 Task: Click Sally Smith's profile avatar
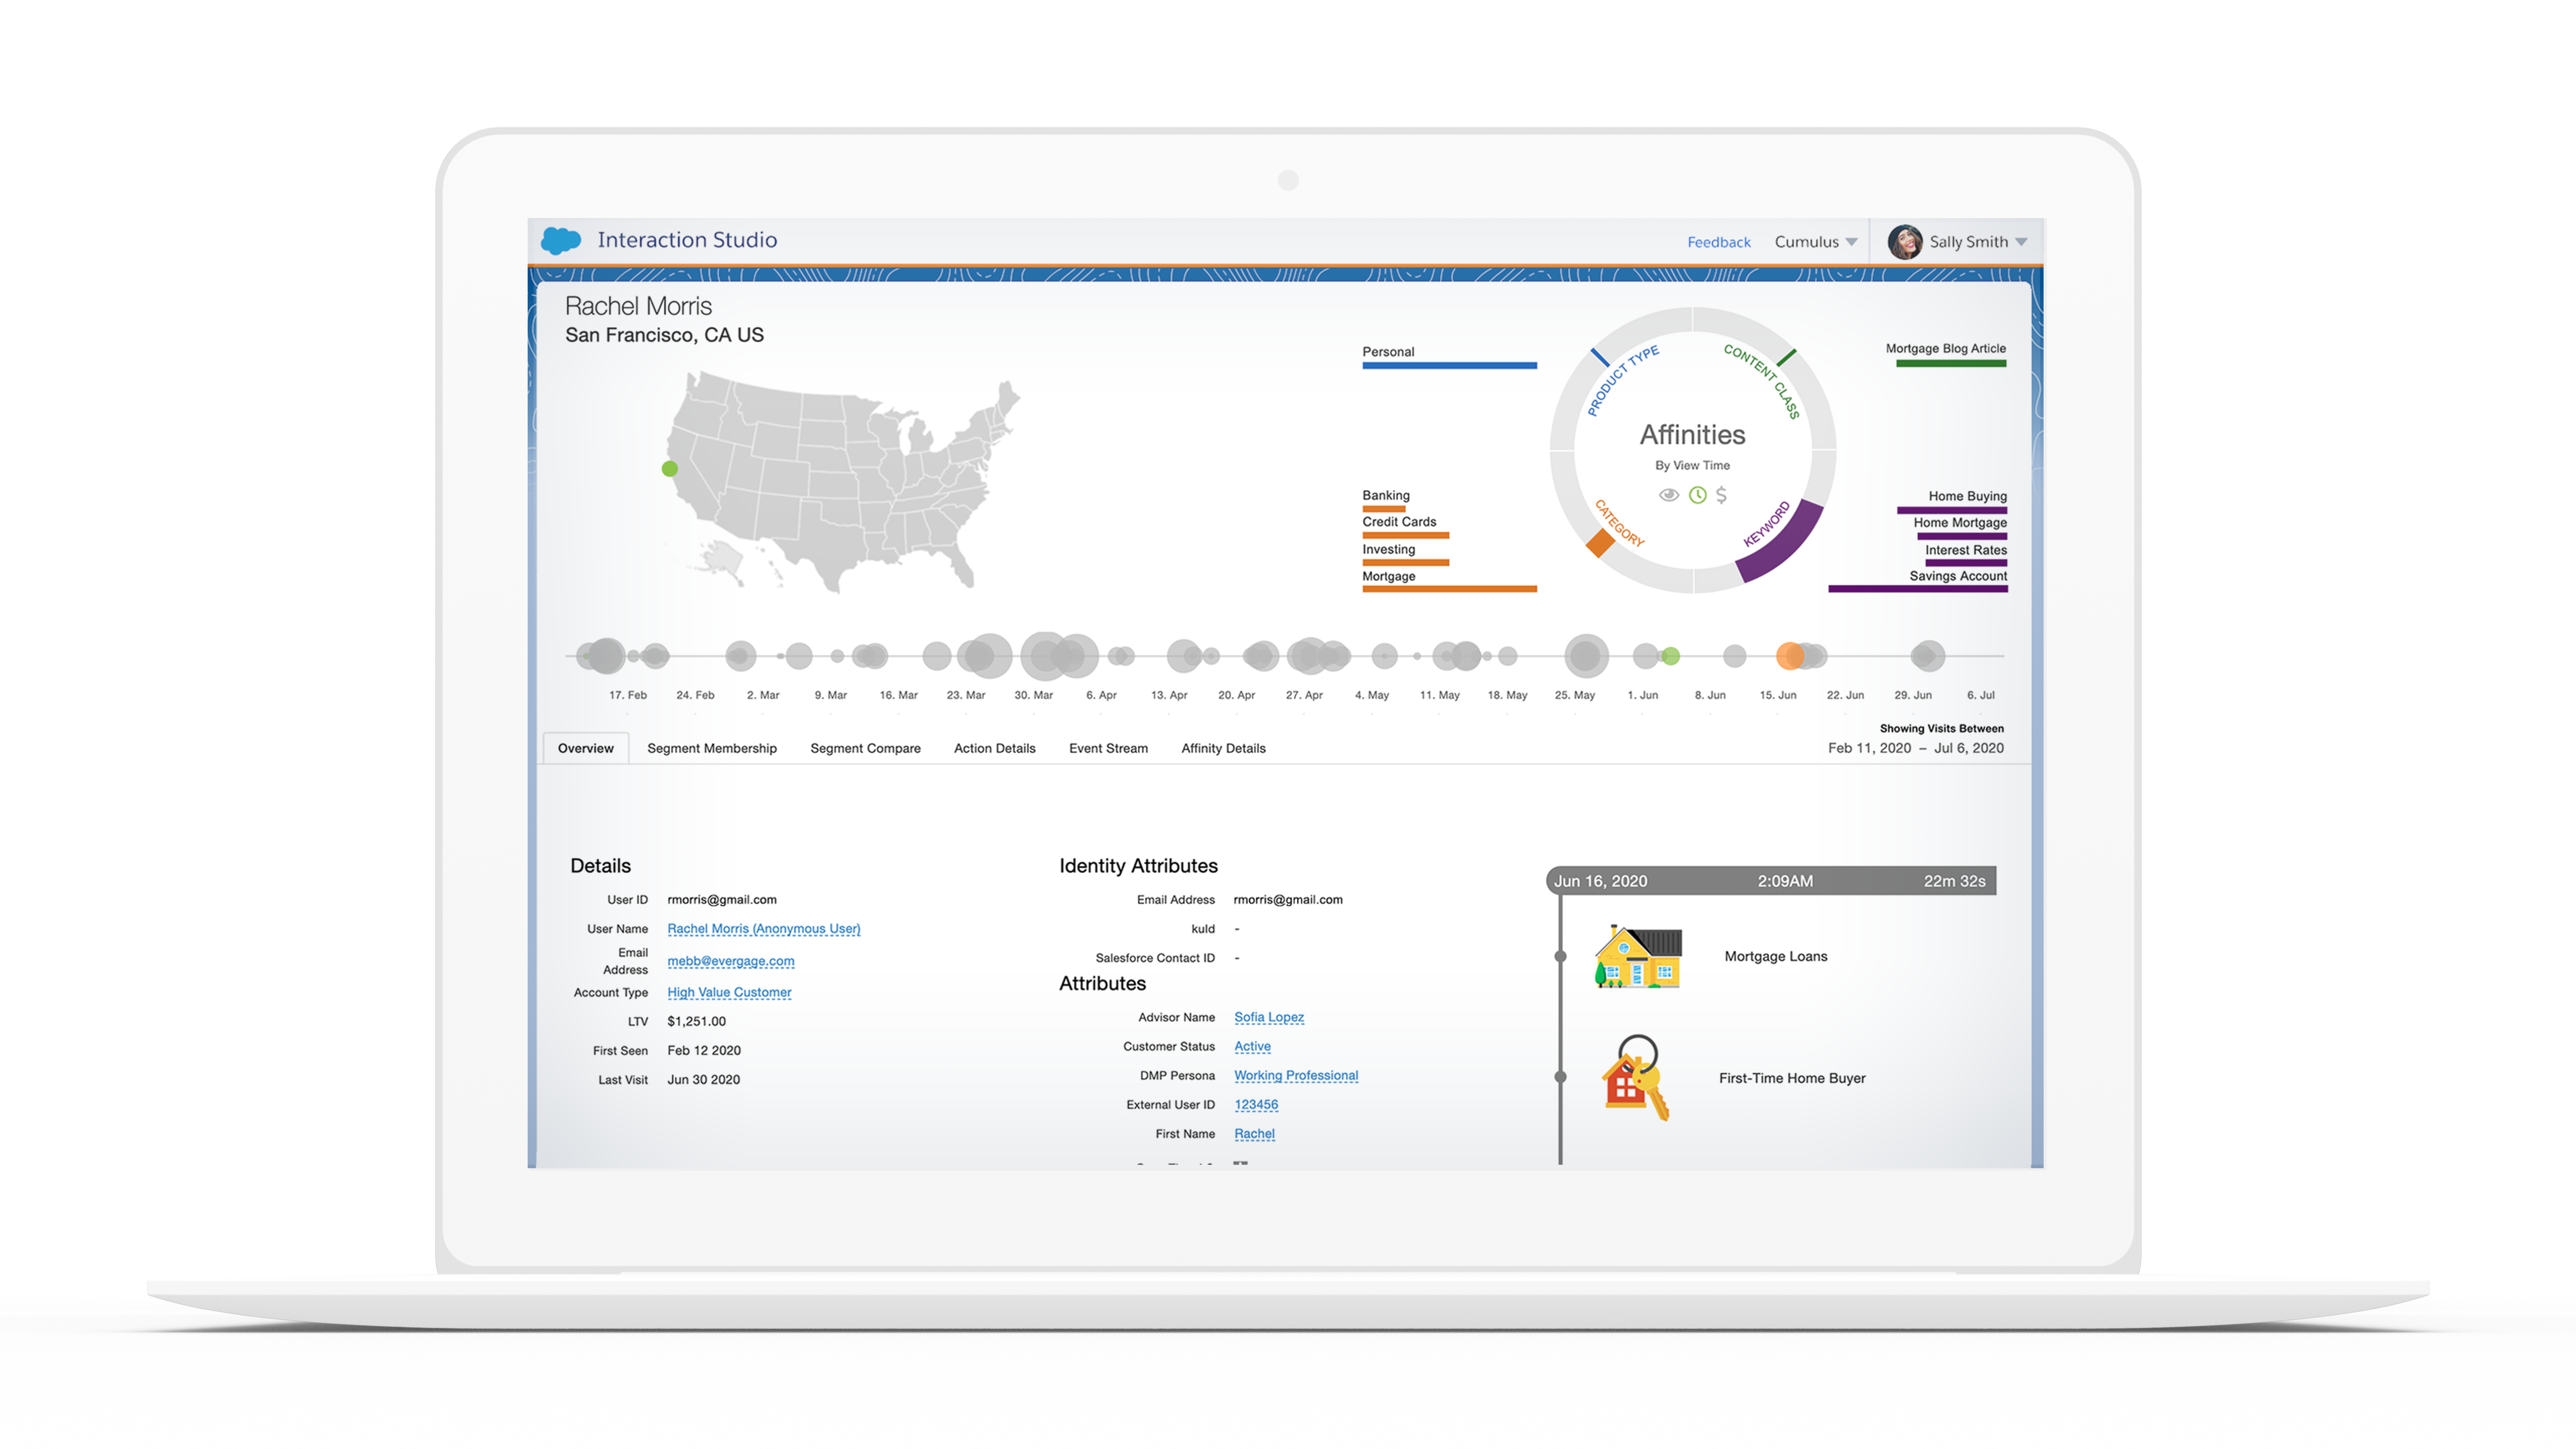tap(1904, 242)
